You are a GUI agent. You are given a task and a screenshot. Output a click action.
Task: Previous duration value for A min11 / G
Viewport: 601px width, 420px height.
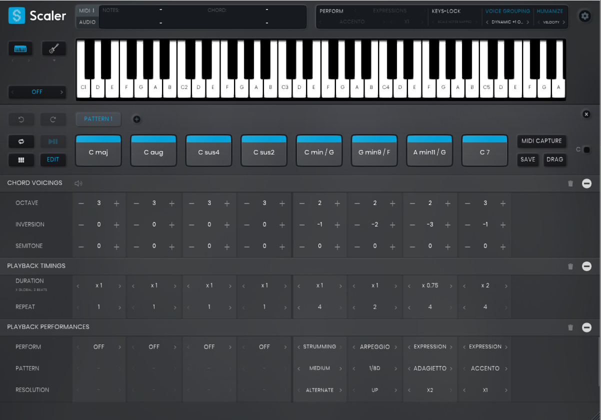pyautogui.click(x=409, y=286)
